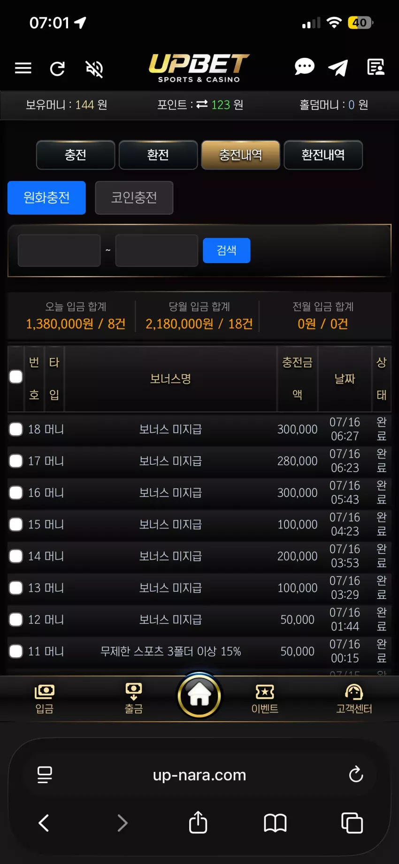Check the box for row 11
The width and height of the screenshot is (399, 864).
[x=16, y=651]
